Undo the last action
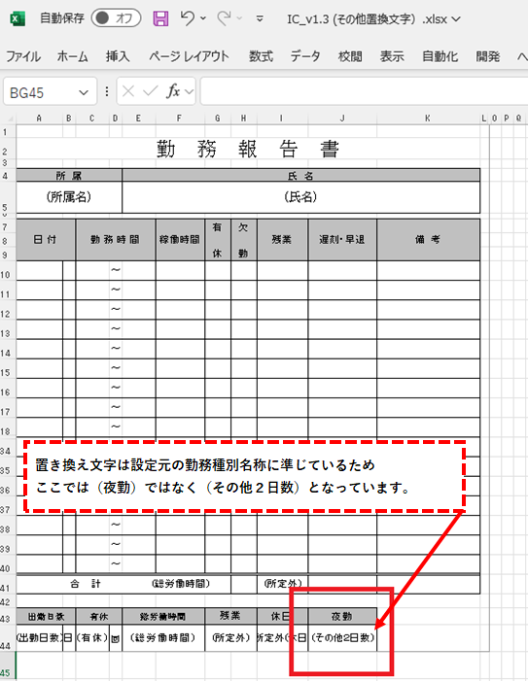Screen dimensions: 528x681 [x=188, y=18]
